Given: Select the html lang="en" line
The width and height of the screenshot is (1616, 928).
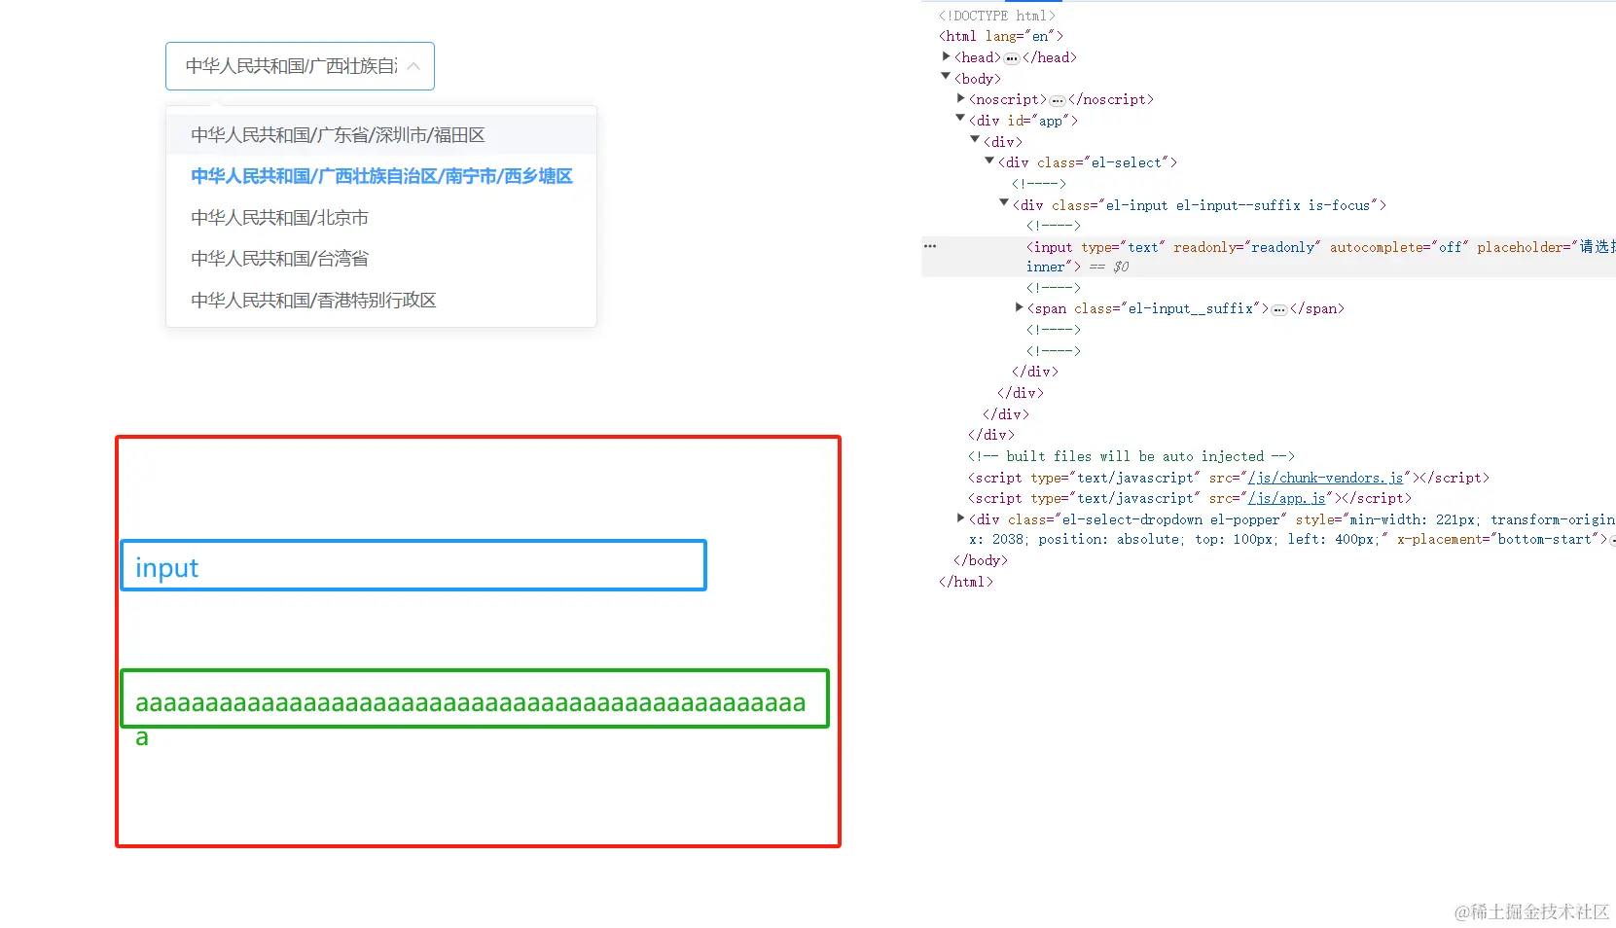Looking at the screenshot, I should click(1001, 36).
